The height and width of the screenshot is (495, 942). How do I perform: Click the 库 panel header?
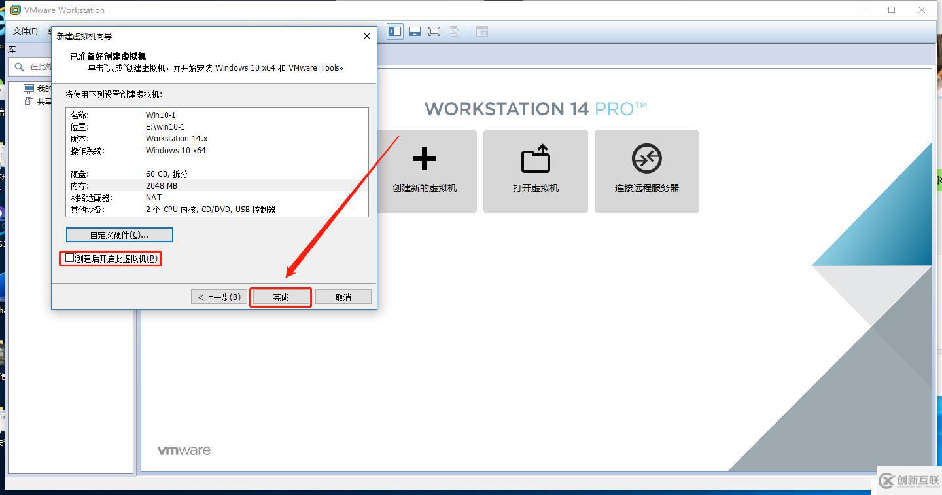(x=11, y=48)
